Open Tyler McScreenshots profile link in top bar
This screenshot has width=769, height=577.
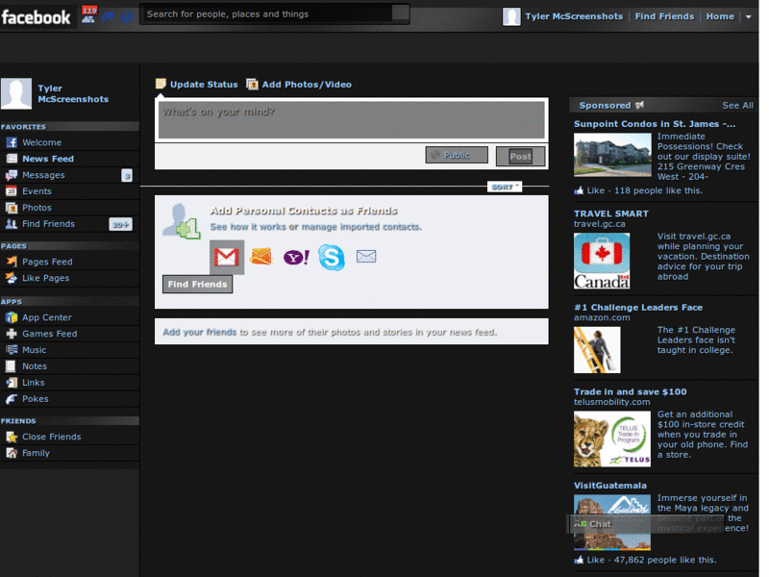574,16
